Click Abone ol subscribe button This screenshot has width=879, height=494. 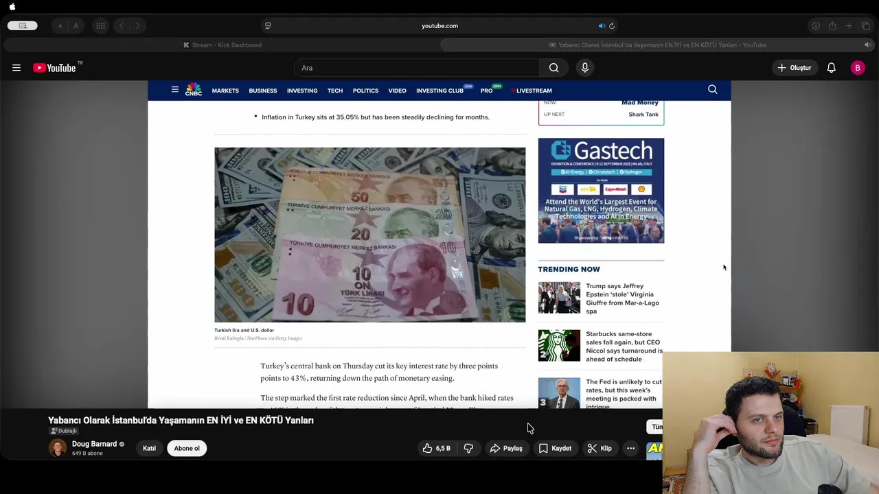tap(187, 449)
